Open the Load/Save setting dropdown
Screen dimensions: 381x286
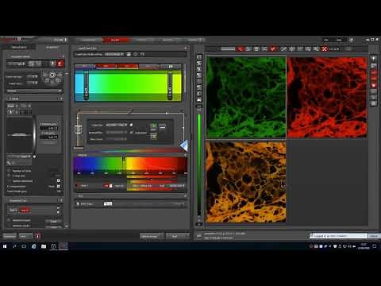tap(114, 54)
